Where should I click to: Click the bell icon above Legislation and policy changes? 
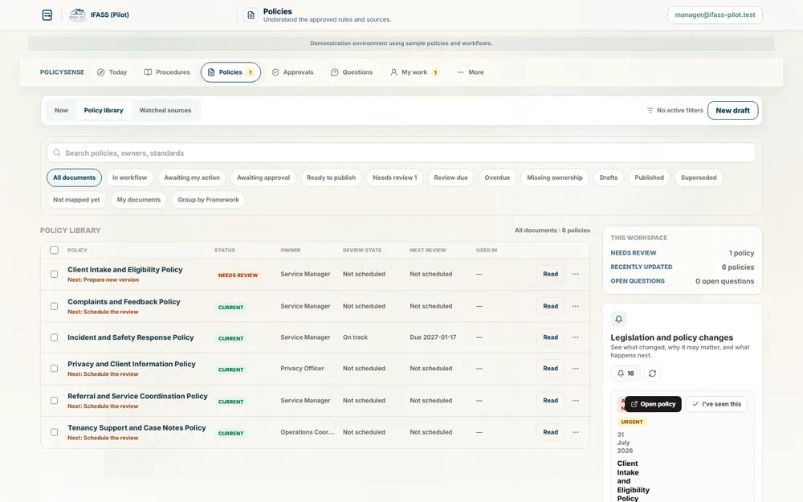click(x=618, y=319)
